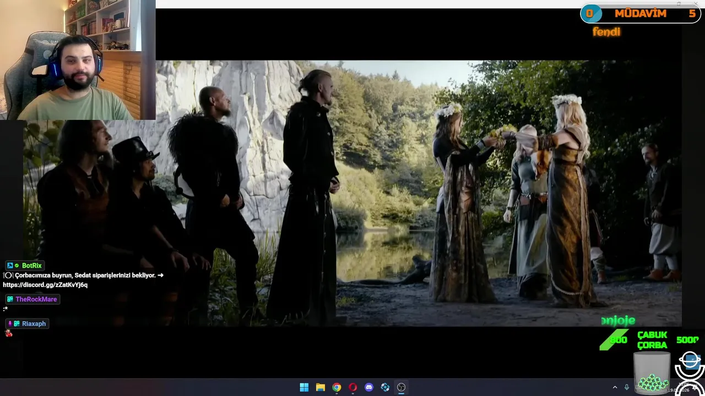Click the Riaxaph username in chat

click(34, 324)
